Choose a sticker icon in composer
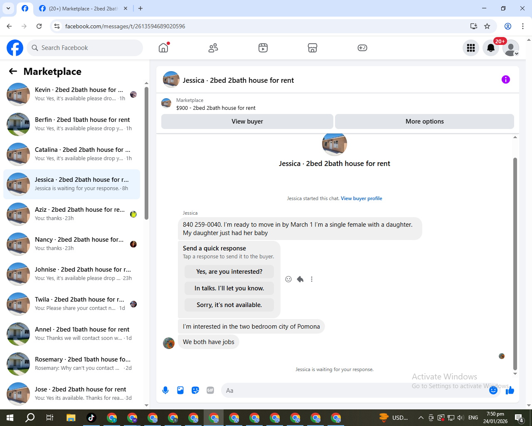This screenshot has width=532, height=426. click(195, 390)
